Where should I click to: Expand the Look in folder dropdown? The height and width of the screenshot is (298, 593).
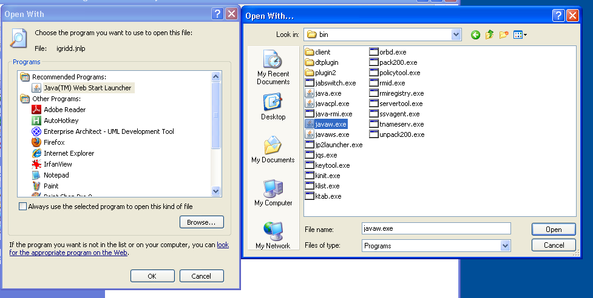tap(456, 35)
